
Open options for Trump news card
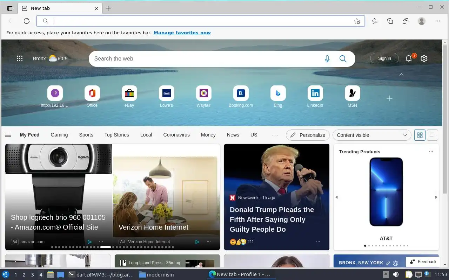coord(318,242)
